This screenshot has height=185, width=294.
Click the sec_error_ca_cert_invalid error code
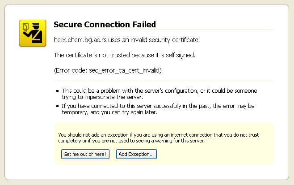click(126, 70)
